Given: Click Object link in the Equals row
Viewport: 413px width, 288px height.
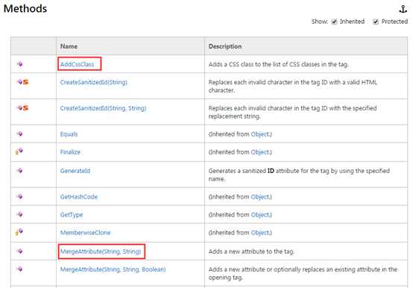Looking at the screenshot, I should (x=260, y=134).
